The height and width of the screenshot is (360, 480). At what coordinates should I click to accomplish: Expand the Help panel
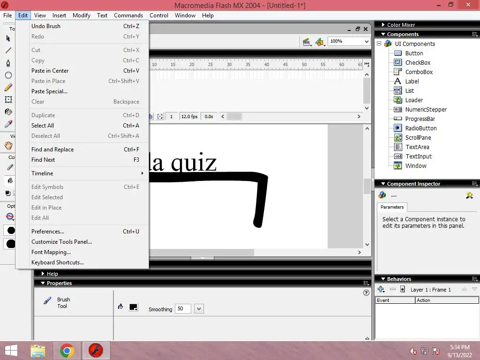(x=43, y=274)
